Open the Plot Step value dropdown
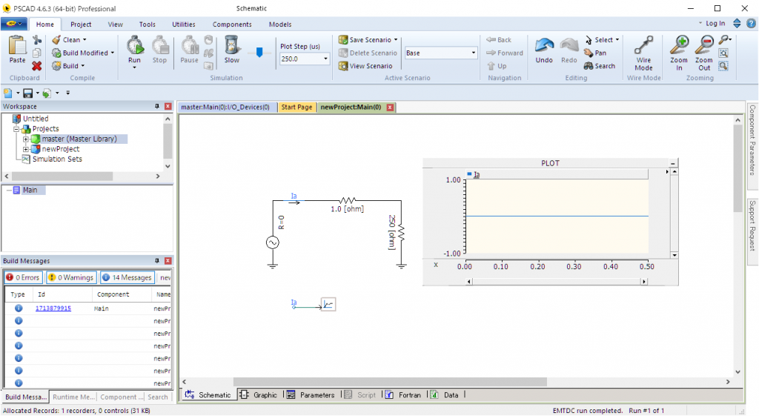 point(325,59)
